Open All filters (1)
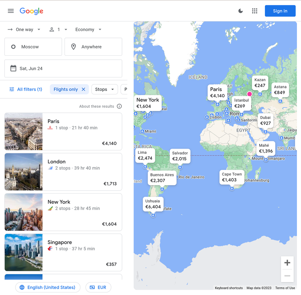This screenshot has width=301, height=295. 26,89
